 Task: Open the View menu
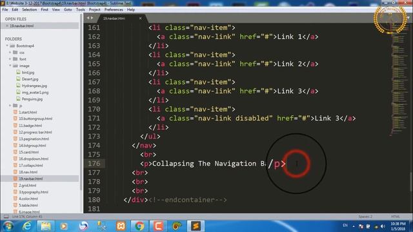pyautogui.click(x=56, y=10)
